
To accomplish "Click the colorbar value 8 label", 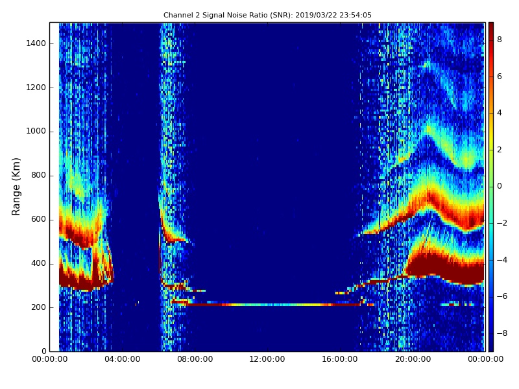I will tap(500, 40).
